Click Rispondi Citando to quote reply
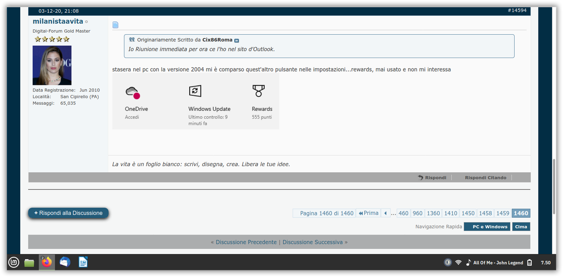This screenshot has height=277, width=563. coord(486,178)
